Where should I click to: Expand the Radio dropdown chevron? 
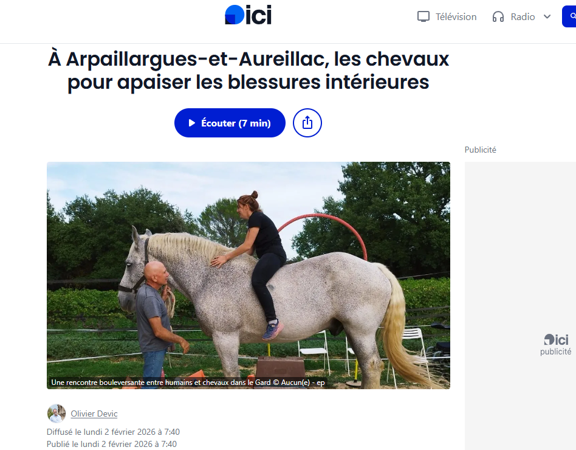pyautogui.click(x=547, y=16)
